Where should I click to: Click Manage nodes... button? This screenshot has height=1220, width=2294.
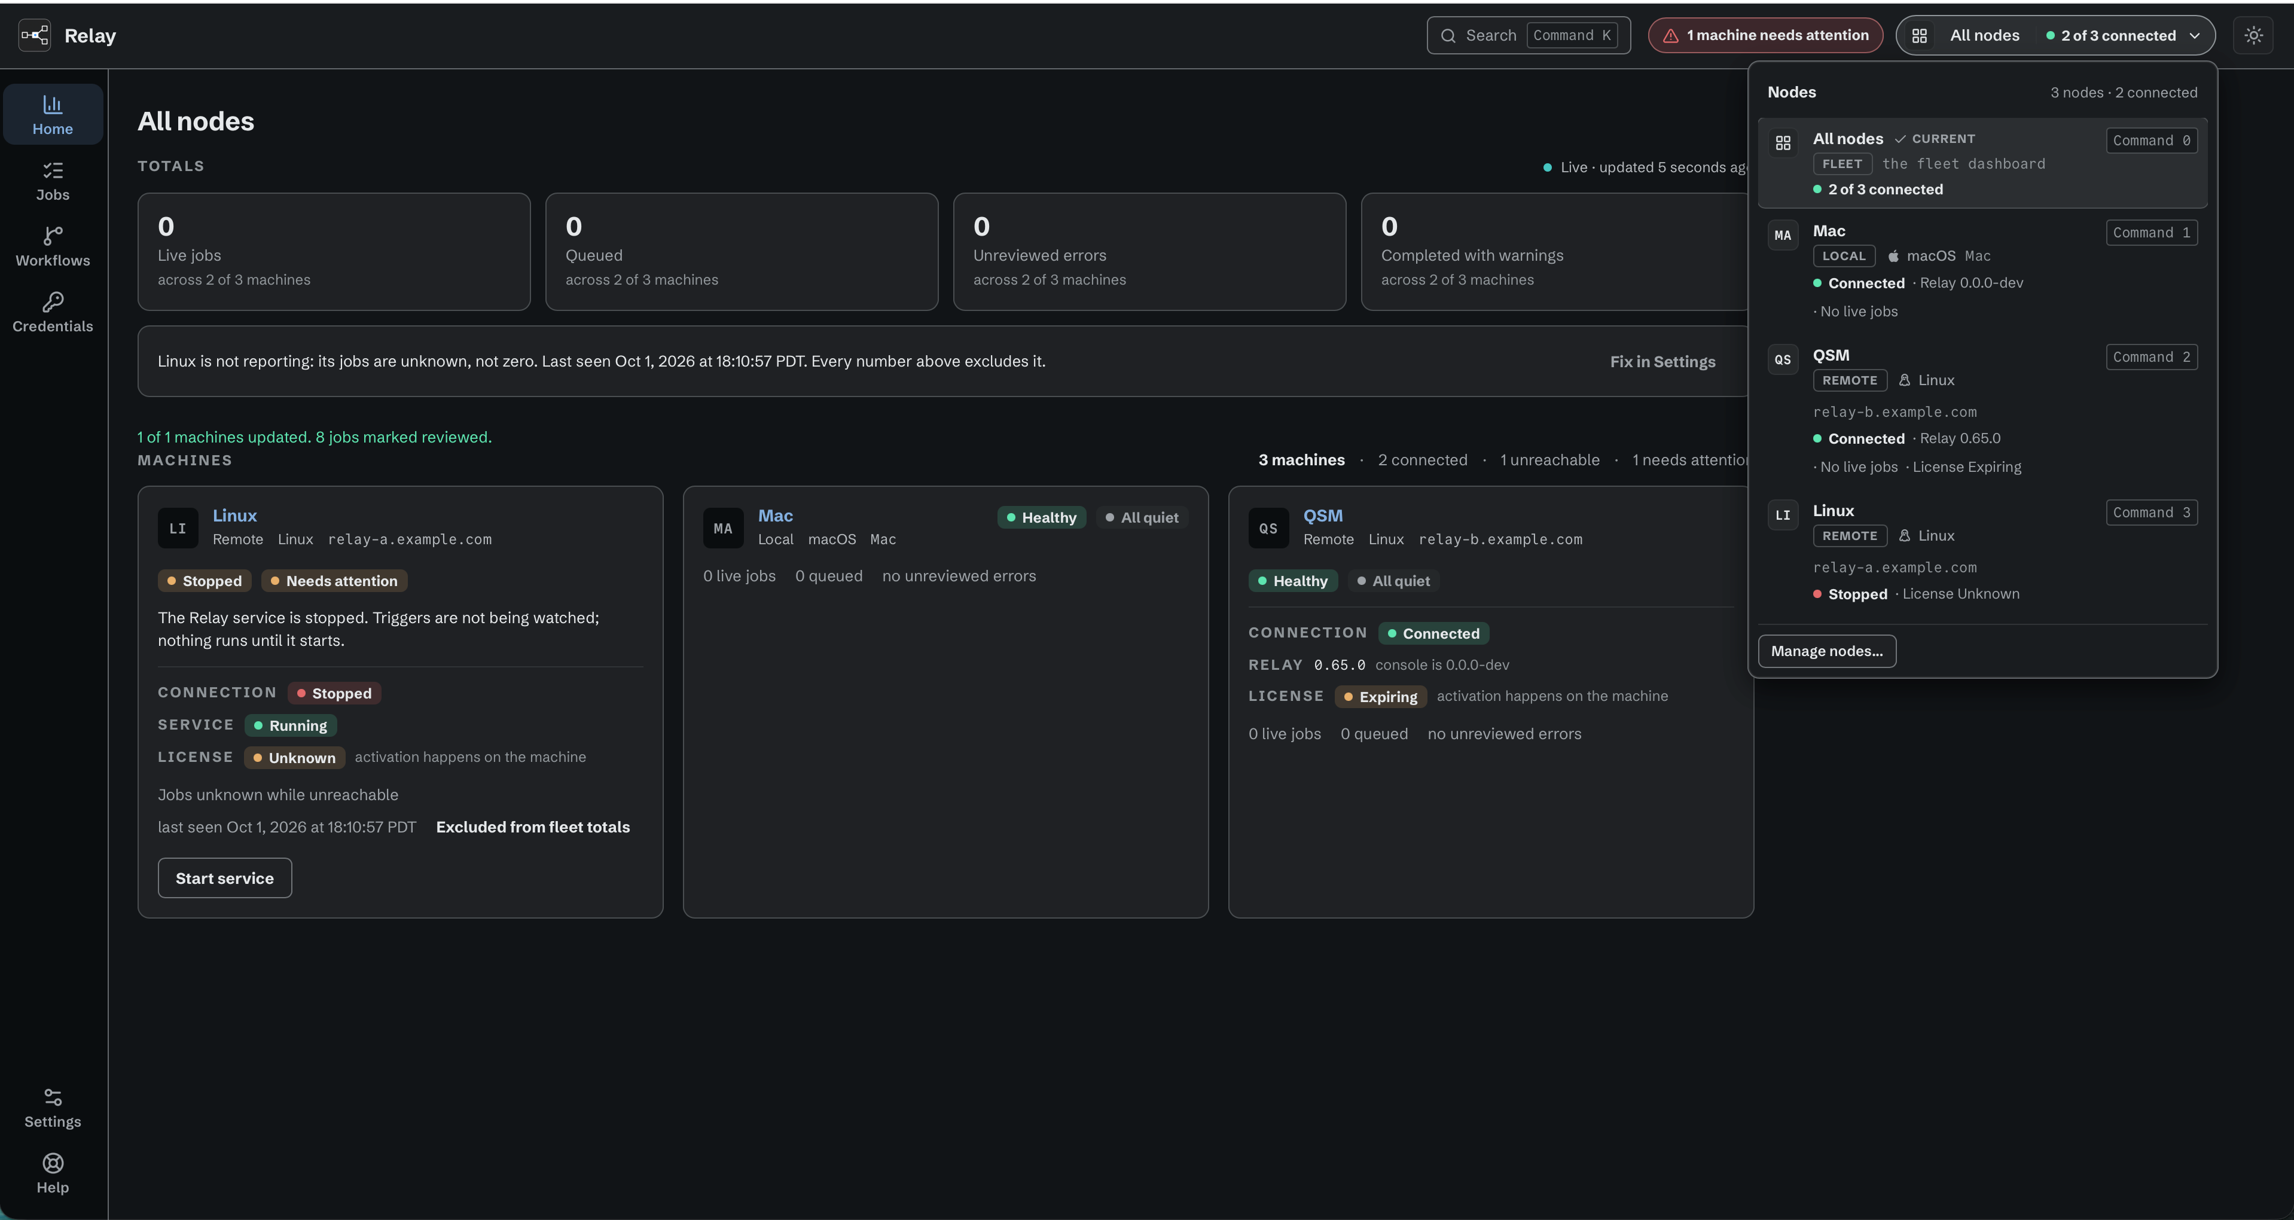1826,651
